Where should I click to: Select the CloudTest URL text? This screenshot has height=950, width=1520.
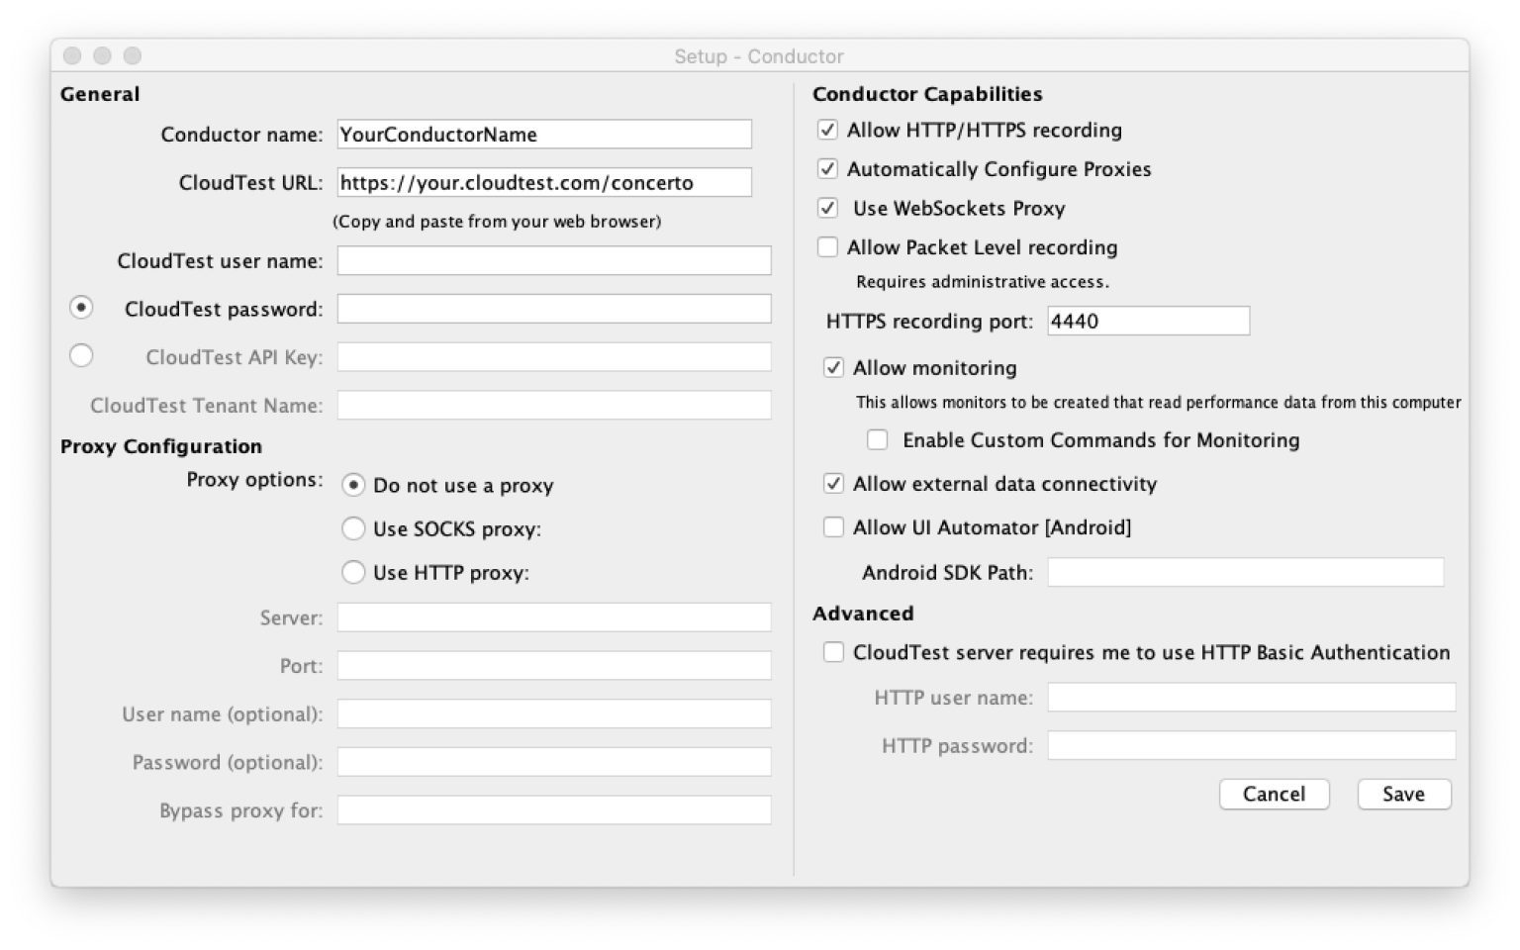[543, 182]
